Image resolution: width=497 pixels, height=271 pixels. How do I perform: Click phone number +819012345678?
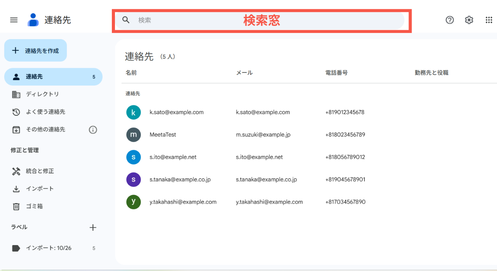point(345,112)
